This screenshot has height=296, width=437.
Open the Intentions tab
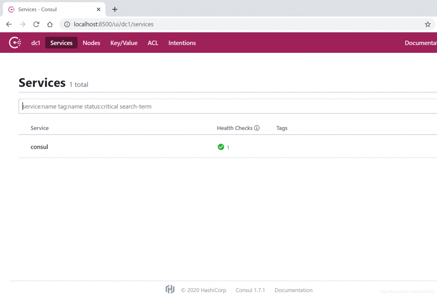point(182,43)
